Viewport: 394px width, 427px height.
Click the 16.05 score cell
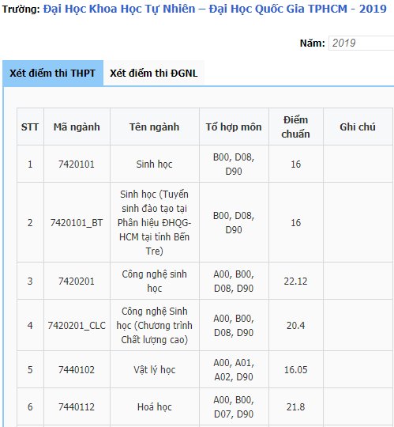[x=296, y=369]
